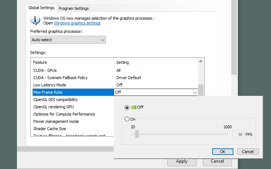This screenshot has width=271, height=169.
Task: Click the settings list scroll-up arrow
Action: coord(201,62)
